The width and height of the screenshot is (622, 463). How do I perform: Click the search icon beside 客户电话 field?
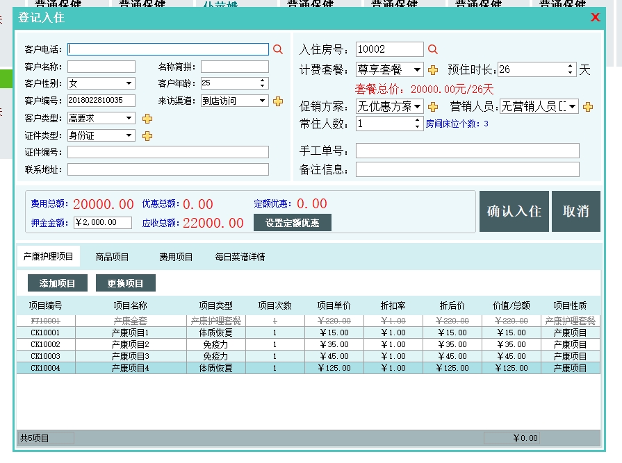(278, 49)
